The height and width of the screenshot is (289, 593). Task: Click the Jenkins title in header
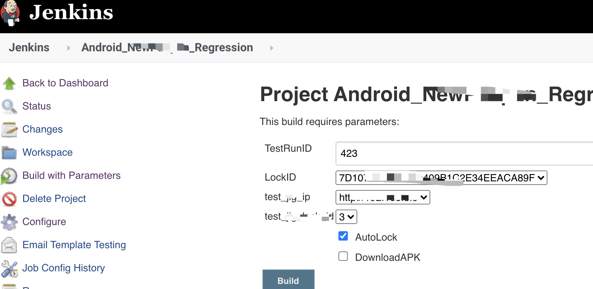71,12
